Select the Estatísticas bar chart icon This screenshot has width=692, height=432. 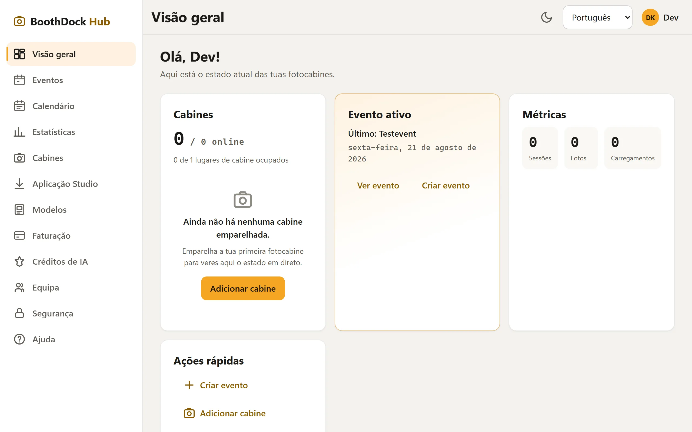pos(19,132)
